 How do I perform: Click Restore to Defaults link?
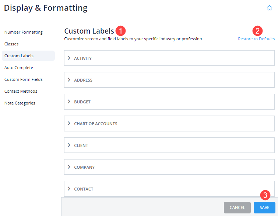256,39
